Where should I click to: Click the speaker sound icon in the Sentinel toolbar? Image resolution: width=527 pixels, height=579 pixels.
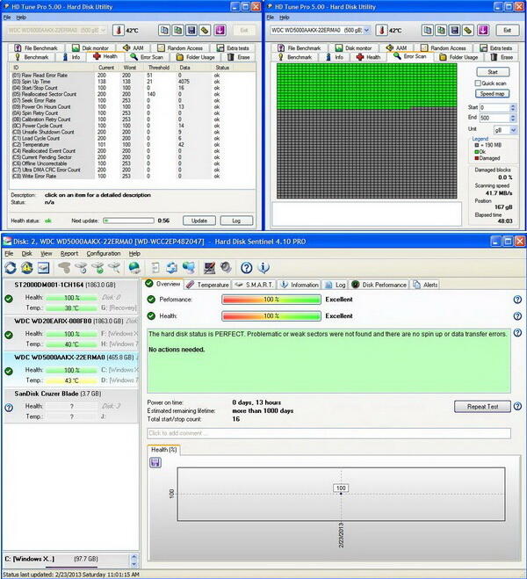click(226, 268)
